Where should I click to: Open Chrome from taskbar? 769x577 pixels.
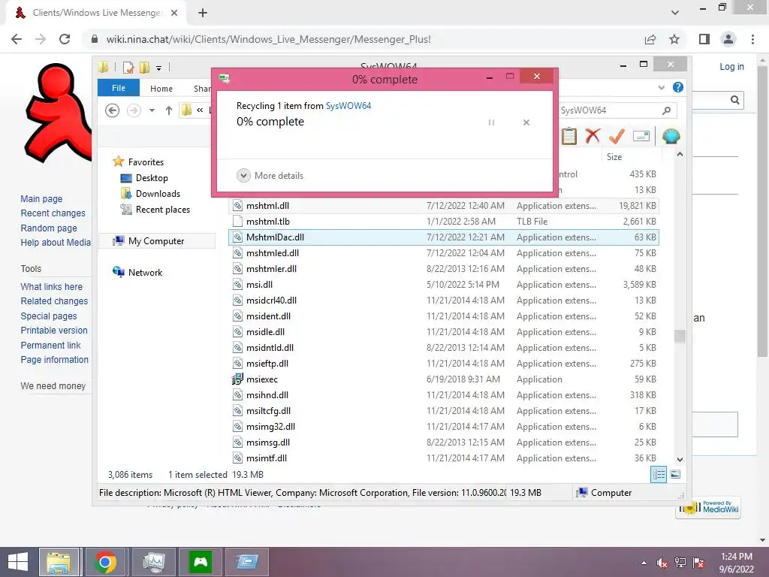click(x=105, y=562)
